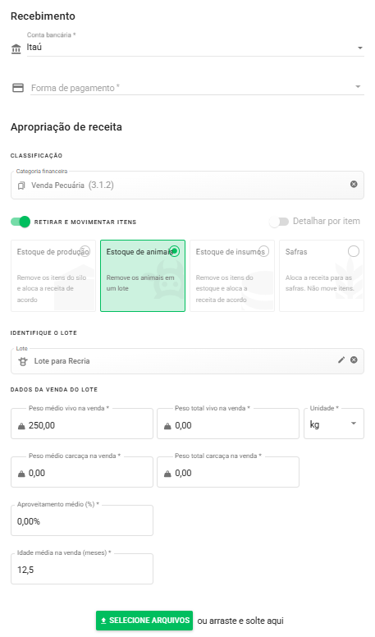
Task: Select the Safras radio option
Action: 354,251
